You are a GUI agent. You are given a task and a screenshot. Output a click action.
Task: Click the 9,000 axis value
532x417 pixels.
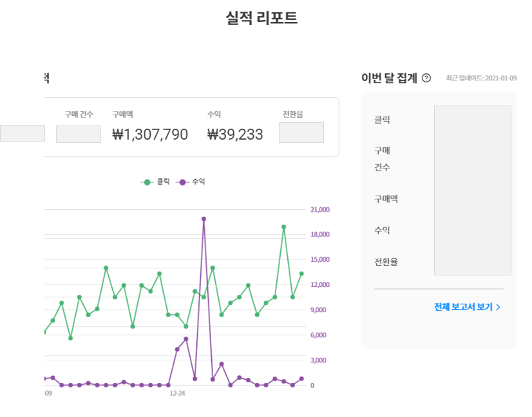point(318,310)
